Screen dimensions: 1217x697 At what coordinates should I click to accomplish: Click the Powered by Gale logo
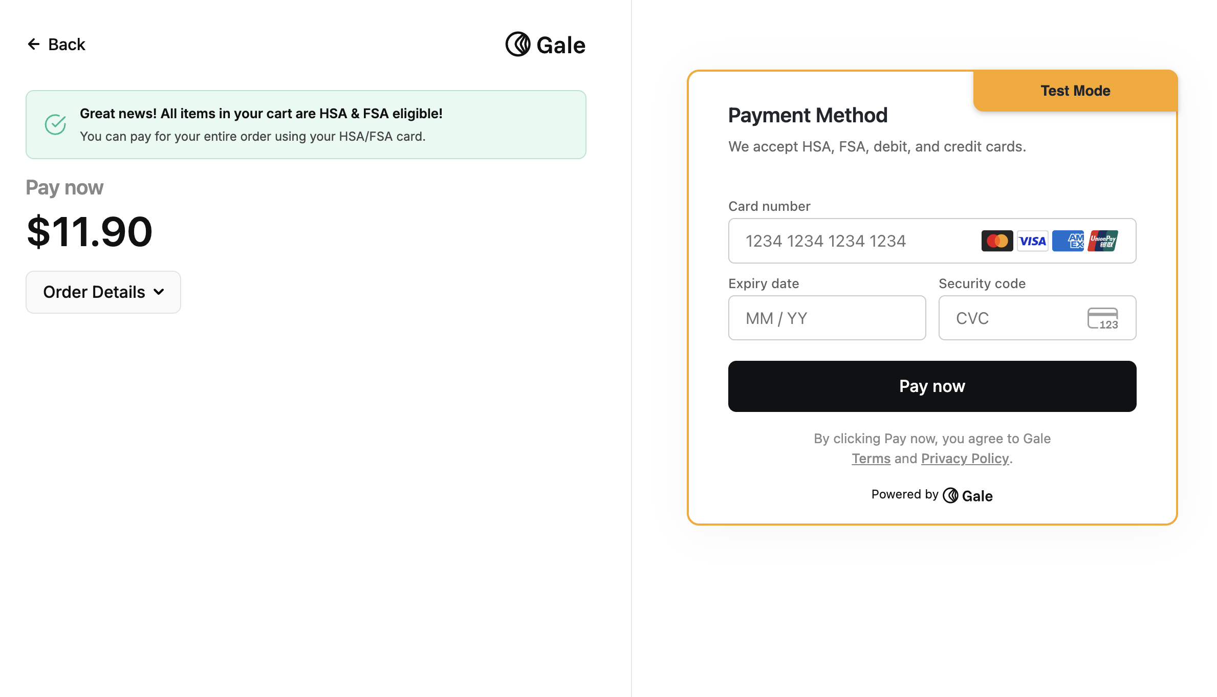click(968, 495)
